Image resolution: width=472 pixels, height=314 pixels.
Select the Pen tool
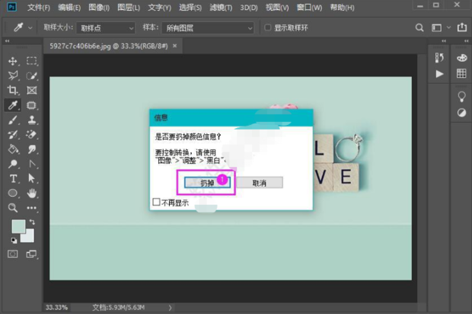click(x=32, y=164)
